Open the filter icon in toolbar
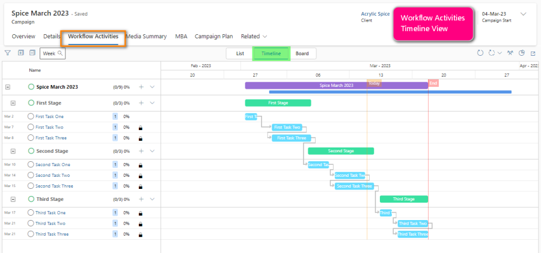Image resolution: width=541 pixels, height=253 pixels. (x=8, y=53)
